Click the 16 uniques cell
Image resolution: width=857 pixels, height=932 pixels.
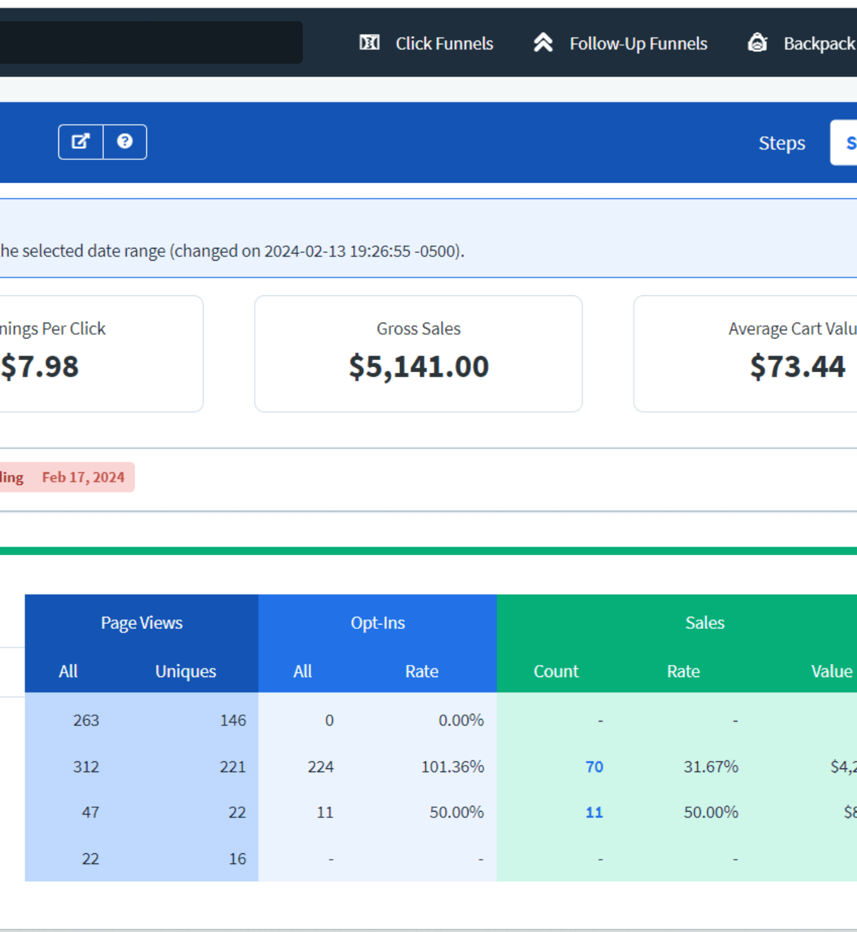tap(238, 858)
